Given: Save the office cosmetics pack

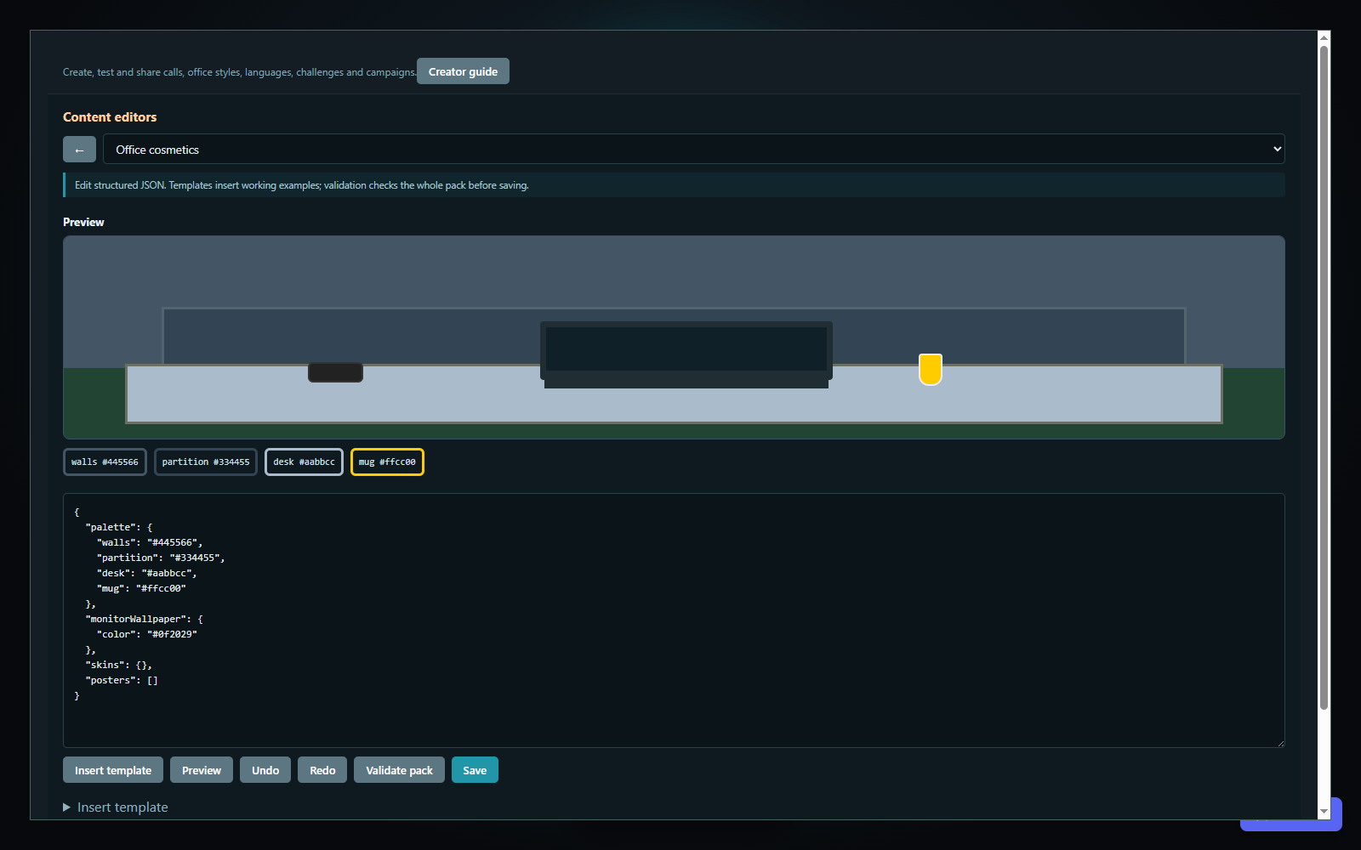Looking at the screenshot, I should click(475, 770).
